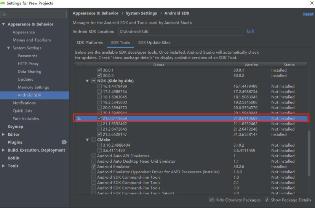
Task: Collapse the CMake group arrow
Action: pyautogui.click(x=87, y=140)
